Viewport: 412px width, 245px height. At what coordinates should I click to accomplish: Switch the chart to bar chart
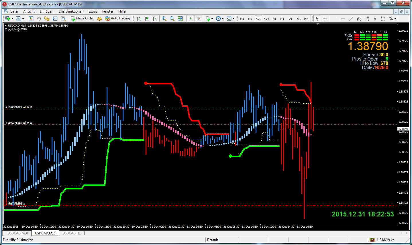pos(139,19)
